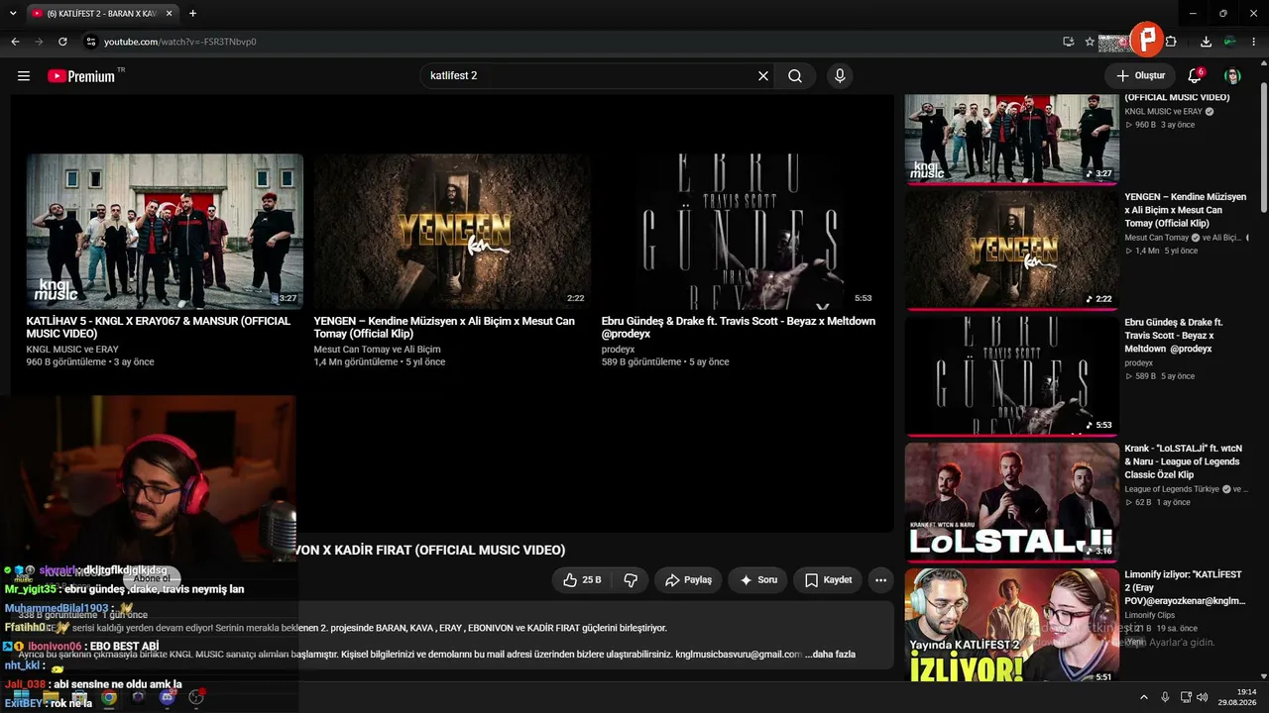Bookmark this page with the star
This screenshot has height=713, width=1269.
tap(1090, 42)
